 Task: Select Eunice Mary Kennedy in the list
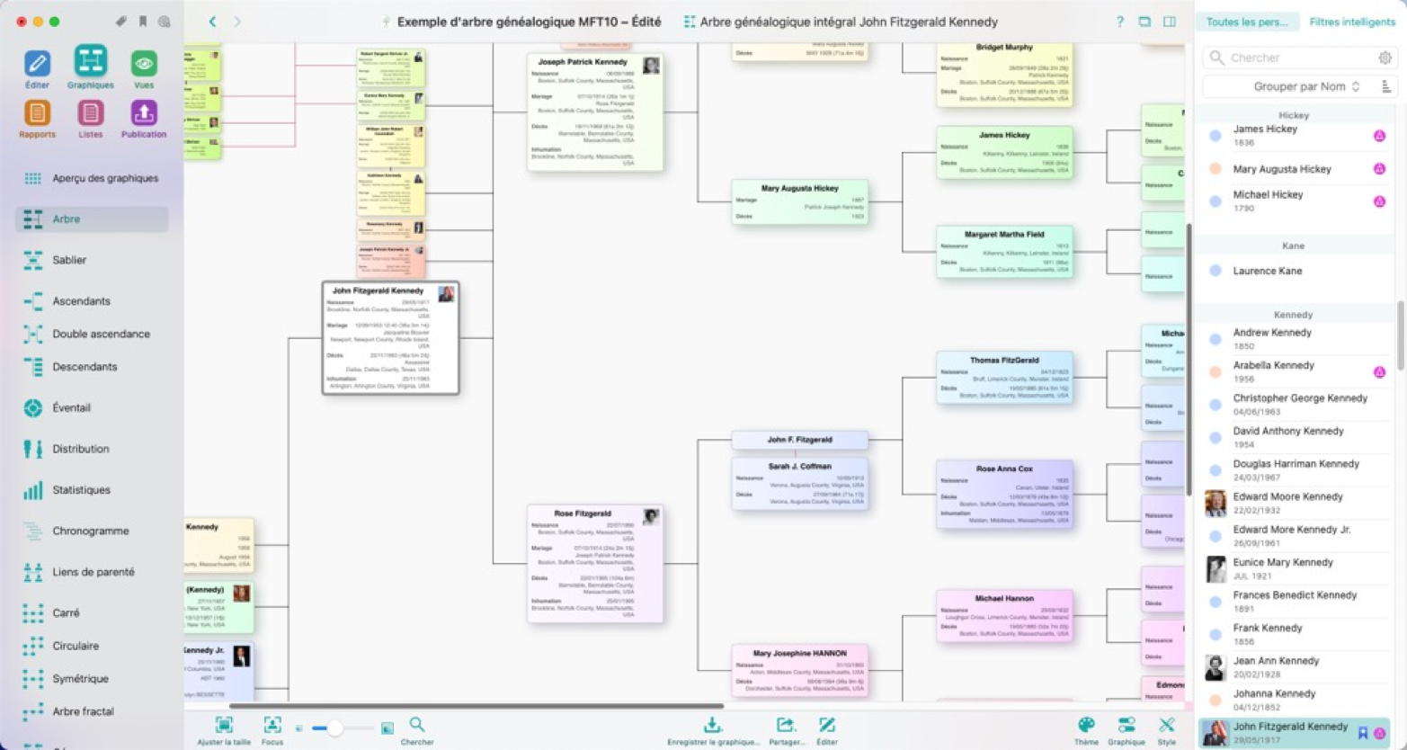click(x=1294, y=569)
